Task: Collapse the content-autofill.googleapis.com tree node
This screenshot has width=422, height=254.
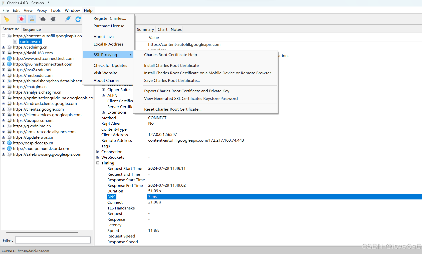Action: tap(4, 36)
